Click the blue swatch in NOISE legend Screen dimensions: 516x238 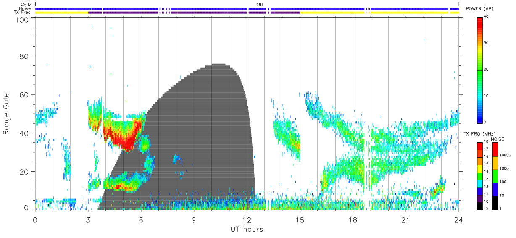[495, 190]
